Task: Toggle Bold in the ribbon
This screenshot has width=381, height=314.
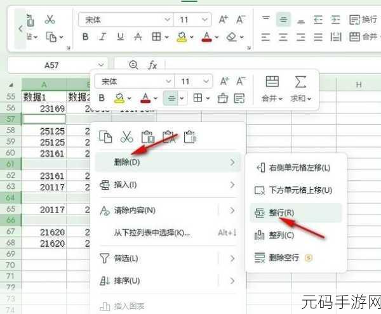Action: pos(85,37)
